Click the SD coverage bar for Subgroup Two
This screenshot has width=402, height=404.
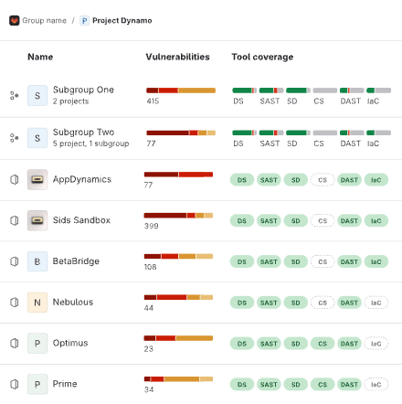(298, 133)
